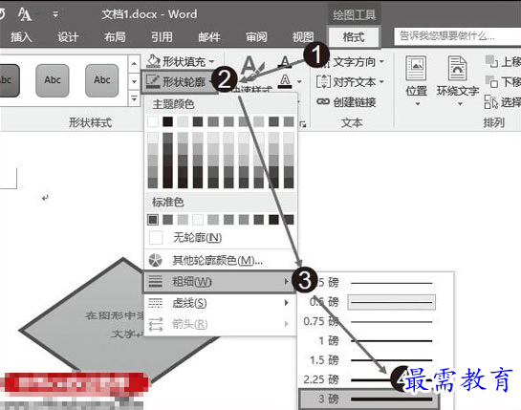This screenshot has width=521, height=410.
Task: Choose 其他轮廓颜色(M) menu item
Action: (x=221, y=261)
